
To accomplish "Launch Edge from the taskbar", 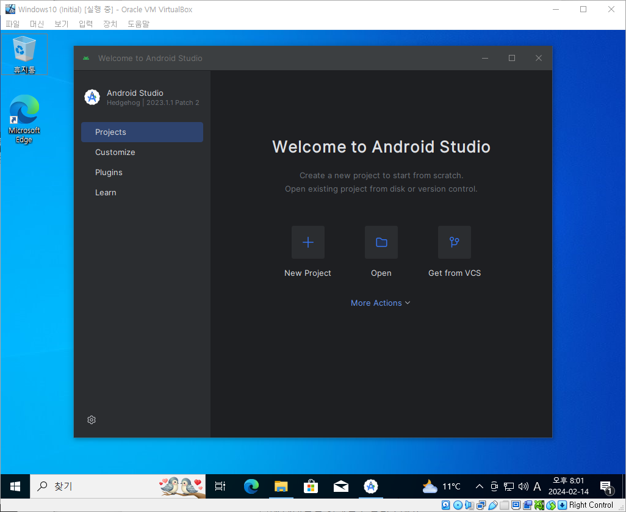I will pyautogui.click(x=251, y=486).
